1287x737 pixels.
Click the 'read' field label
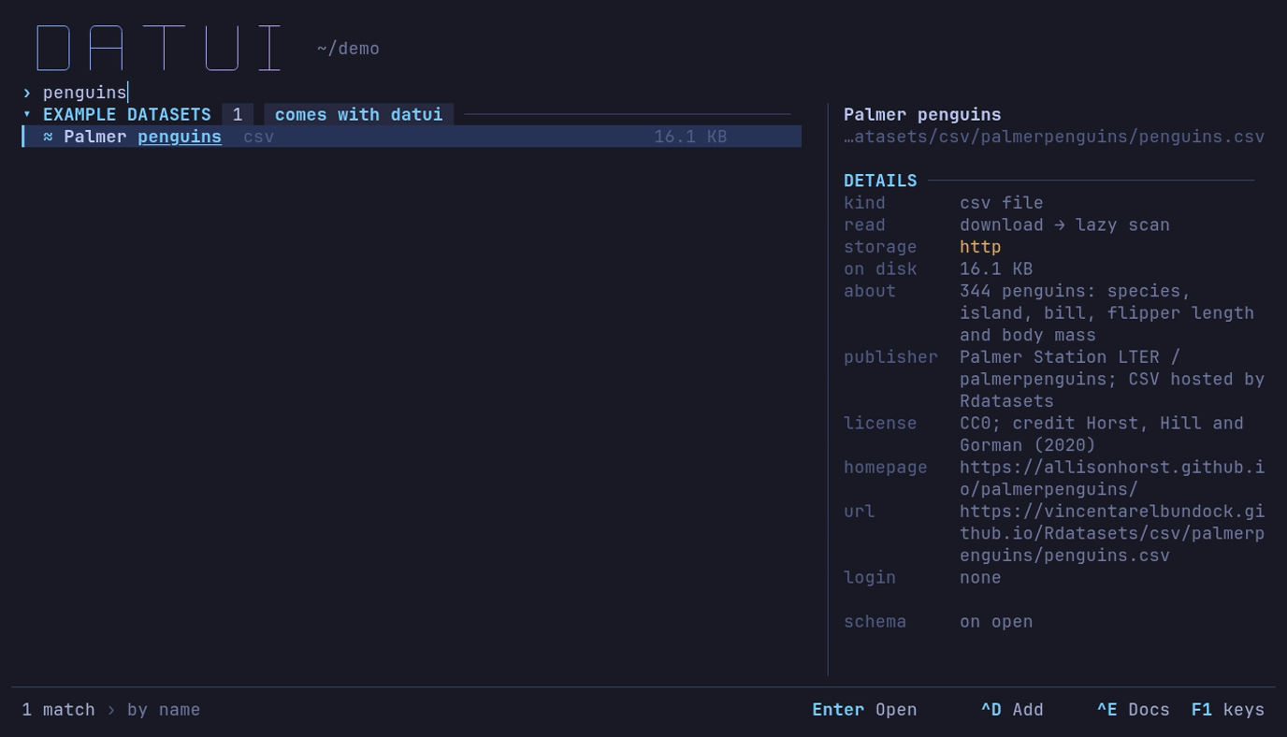click(x=864, y=224)
